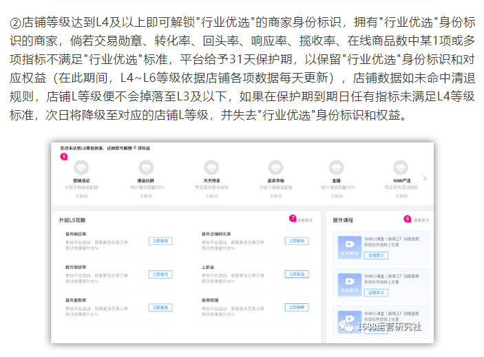484x357 pixels.
Task: Click the 天天特卖 benefit diamond icon
Action: pos(211,167)
